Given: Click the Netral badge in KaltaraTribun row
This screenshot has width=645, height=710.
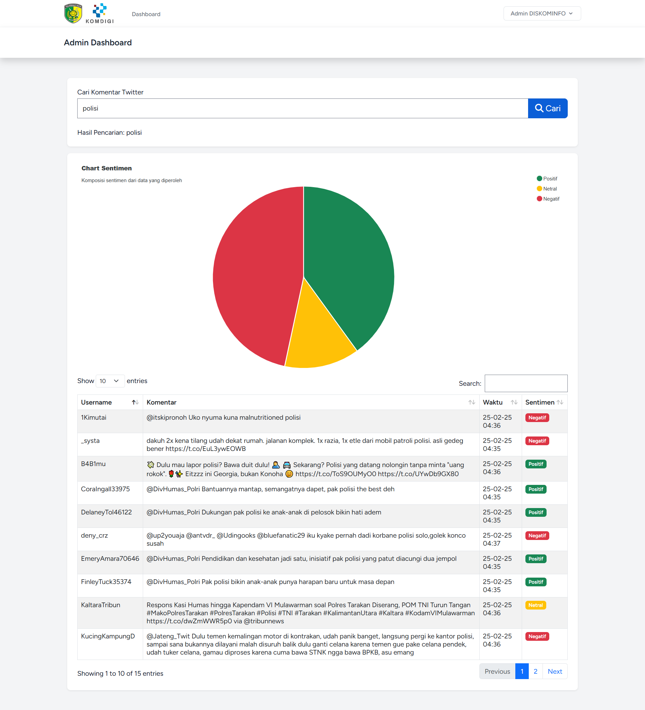Looking at the screenshot, I should pos(535,605).
